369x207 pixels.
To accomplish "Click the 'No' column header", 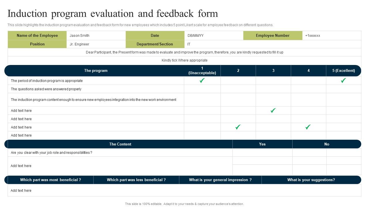I will (x=327, y=144).
